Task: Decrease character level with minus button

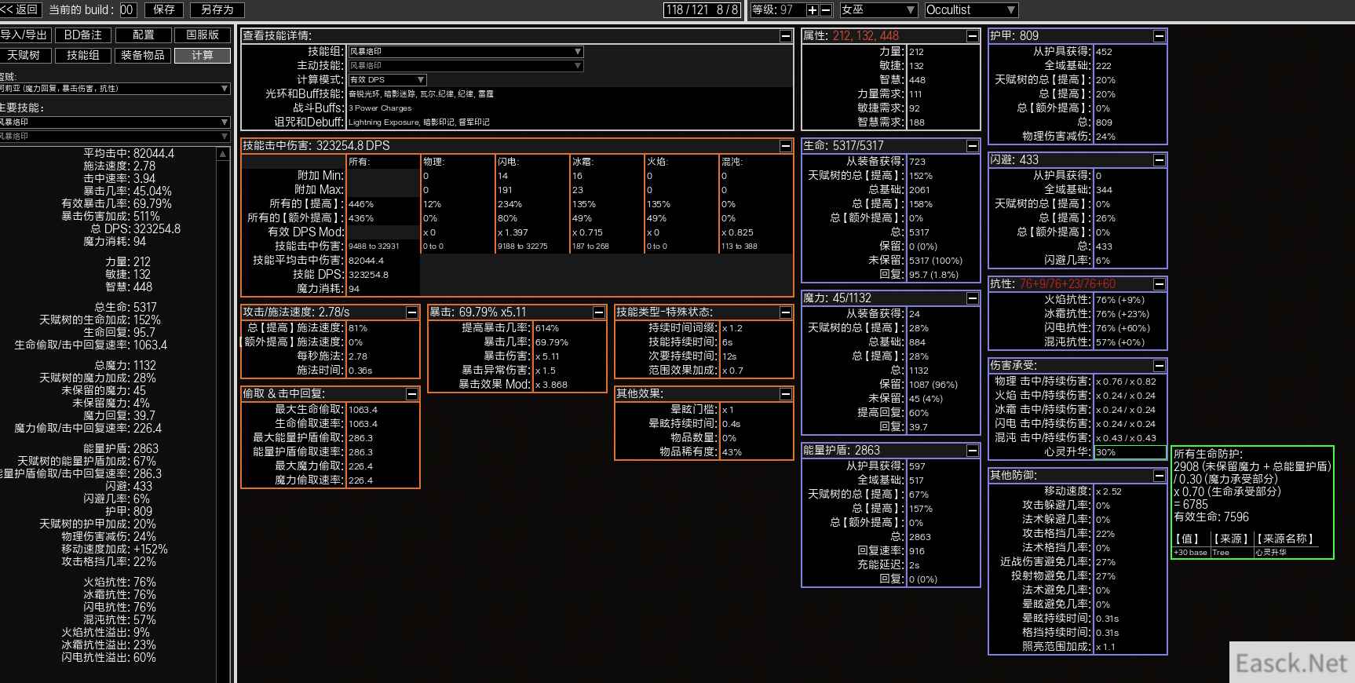Action: tap(825, 10)
